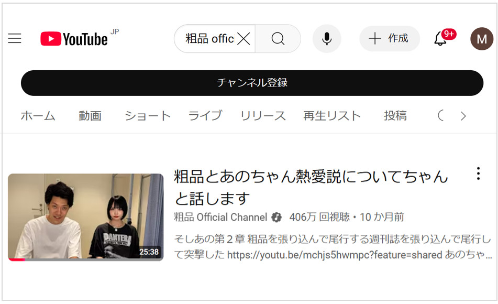498x304 pixels.
Task: Open the 再生リスト tab
Action: point(332,116)
